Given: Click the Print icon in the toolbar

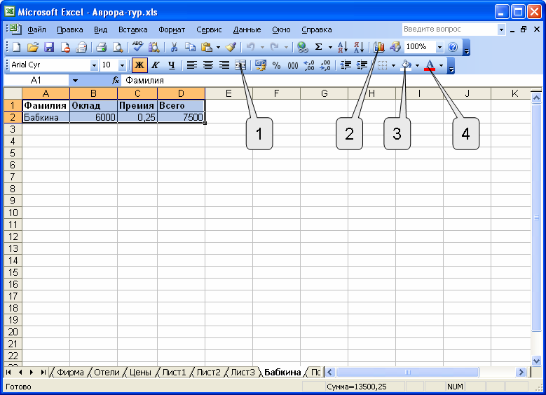Looking at the screenshot, I should [x=102, y=47].
